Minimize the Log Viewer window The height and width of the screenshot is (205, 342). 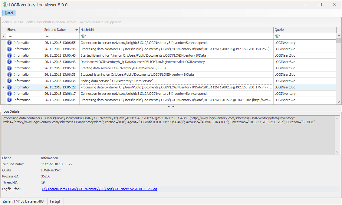[x=306, y=5]
